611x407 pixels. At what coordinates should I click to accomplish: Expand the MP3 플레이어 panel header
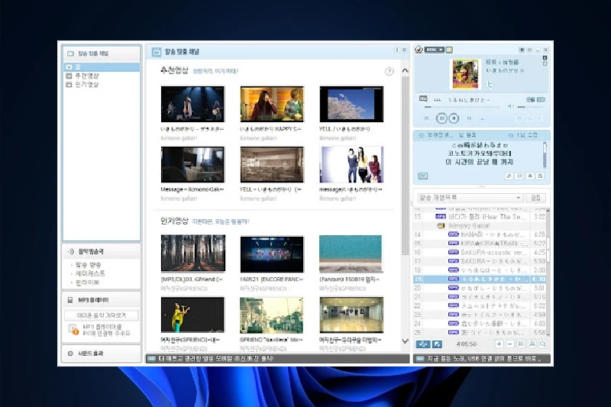tap(102, 300)
